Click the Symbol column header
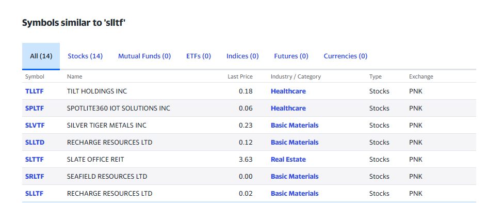487x203 pixels. pyautogui.click(x=35, y=76)
